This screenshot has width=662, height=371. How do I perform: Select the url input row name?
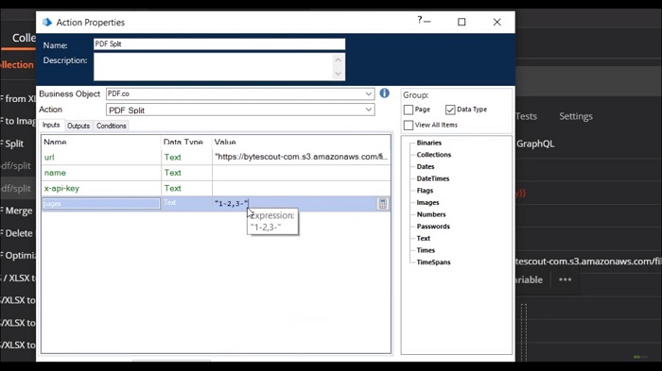(x=49, y=158)
